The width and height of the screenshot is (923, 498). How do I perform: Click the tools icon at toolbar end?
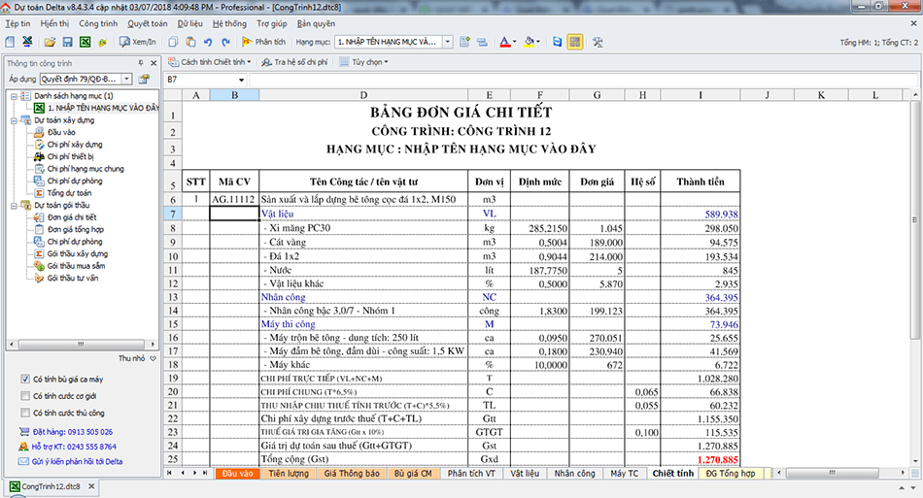point(598,43)
